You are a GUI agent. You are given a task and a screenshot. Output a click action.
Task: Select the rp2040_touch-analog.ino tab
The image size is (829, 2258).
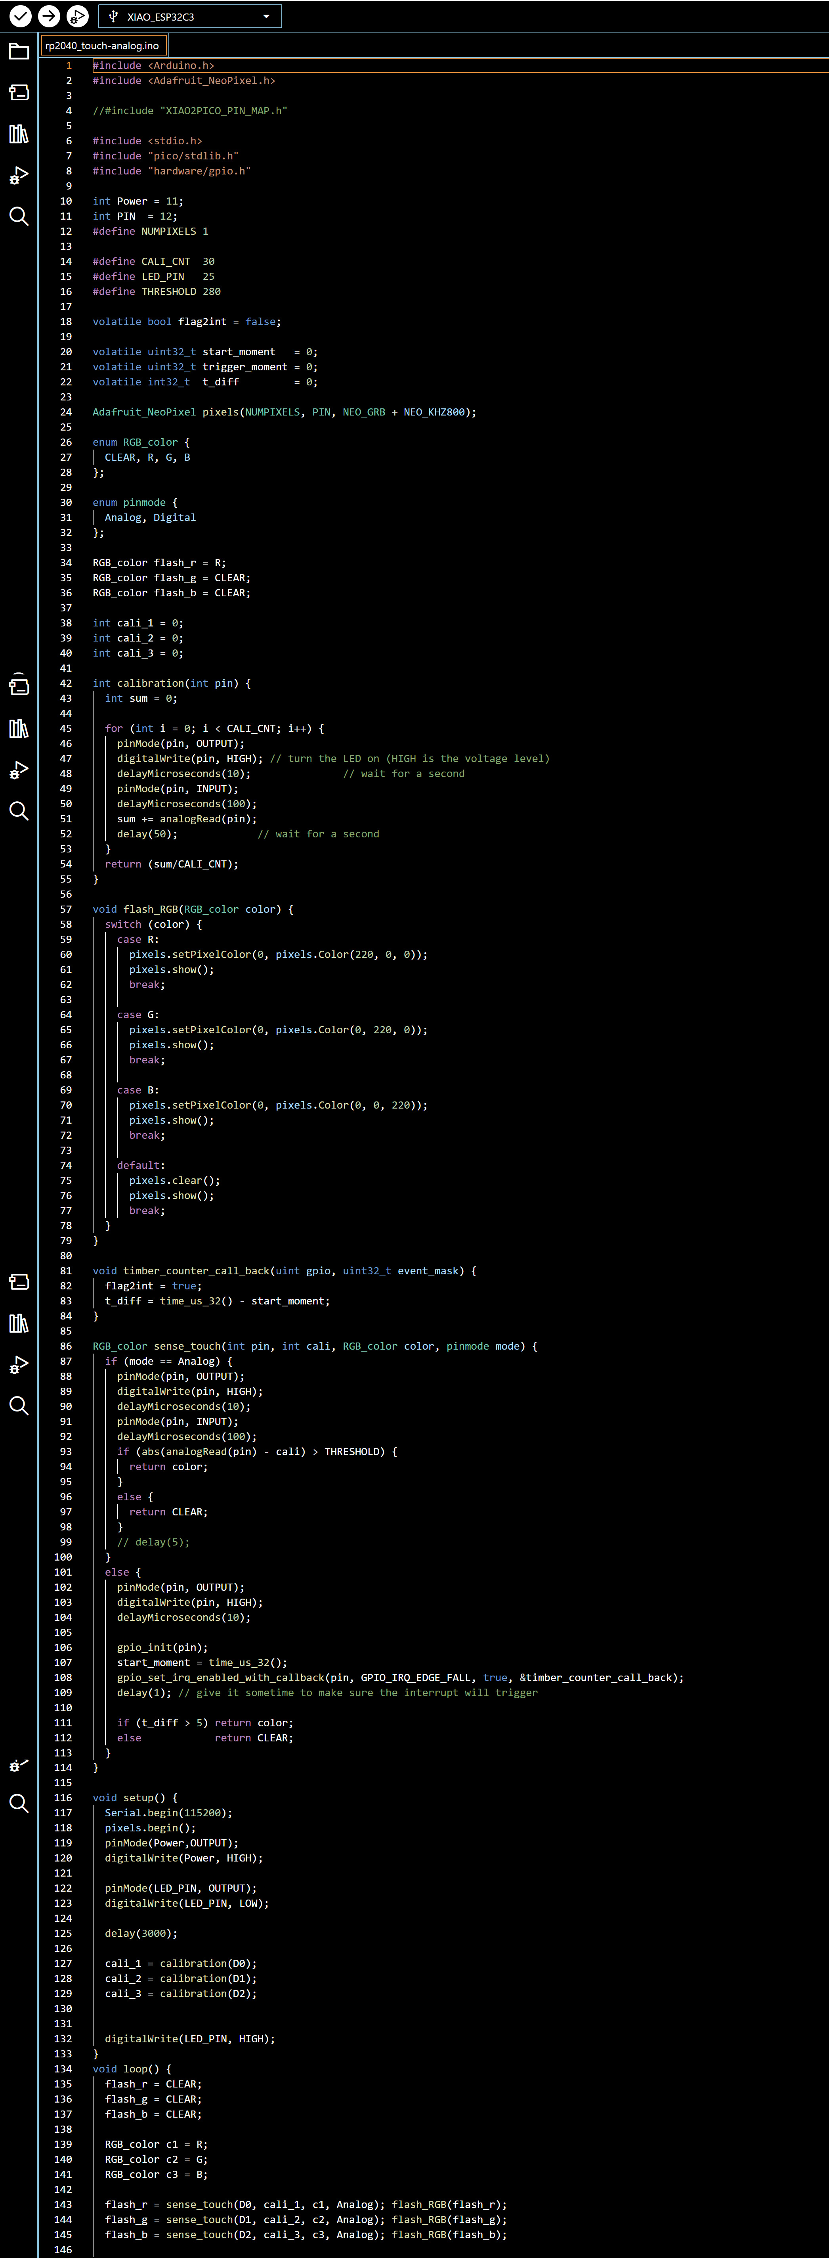point(103,46)
